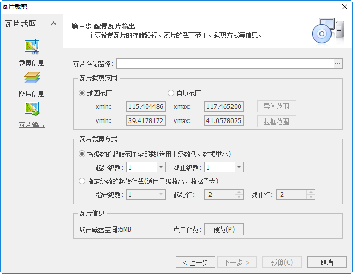Open the 瓦片输出 step link

(x=31, y=125)
